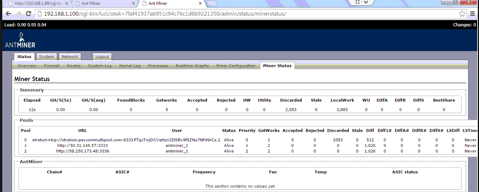
Task: Close the second Ant Miner tab
Action: tap(133, 3)
